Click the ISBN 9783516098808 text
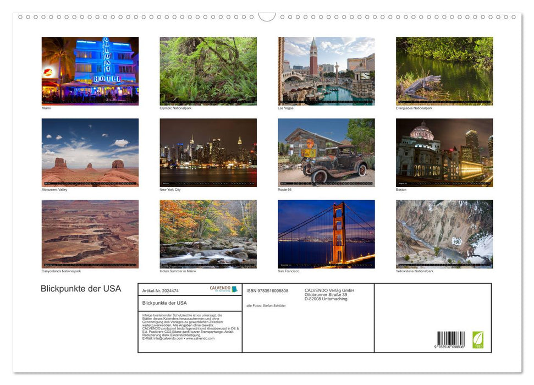 pyautogui.click(x=268, y=291)
